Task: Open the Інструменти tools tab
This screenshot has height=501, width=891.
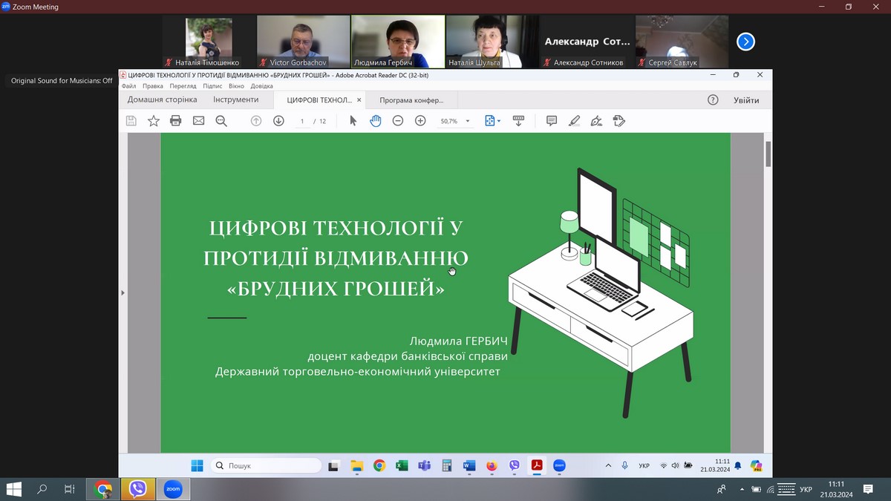Action: [x=235, y=99]
